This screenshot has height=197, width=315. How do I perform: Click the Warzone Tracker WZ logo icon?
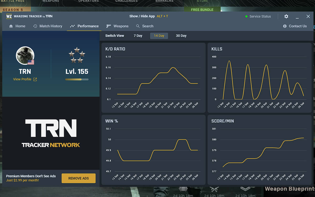(9, 16)
